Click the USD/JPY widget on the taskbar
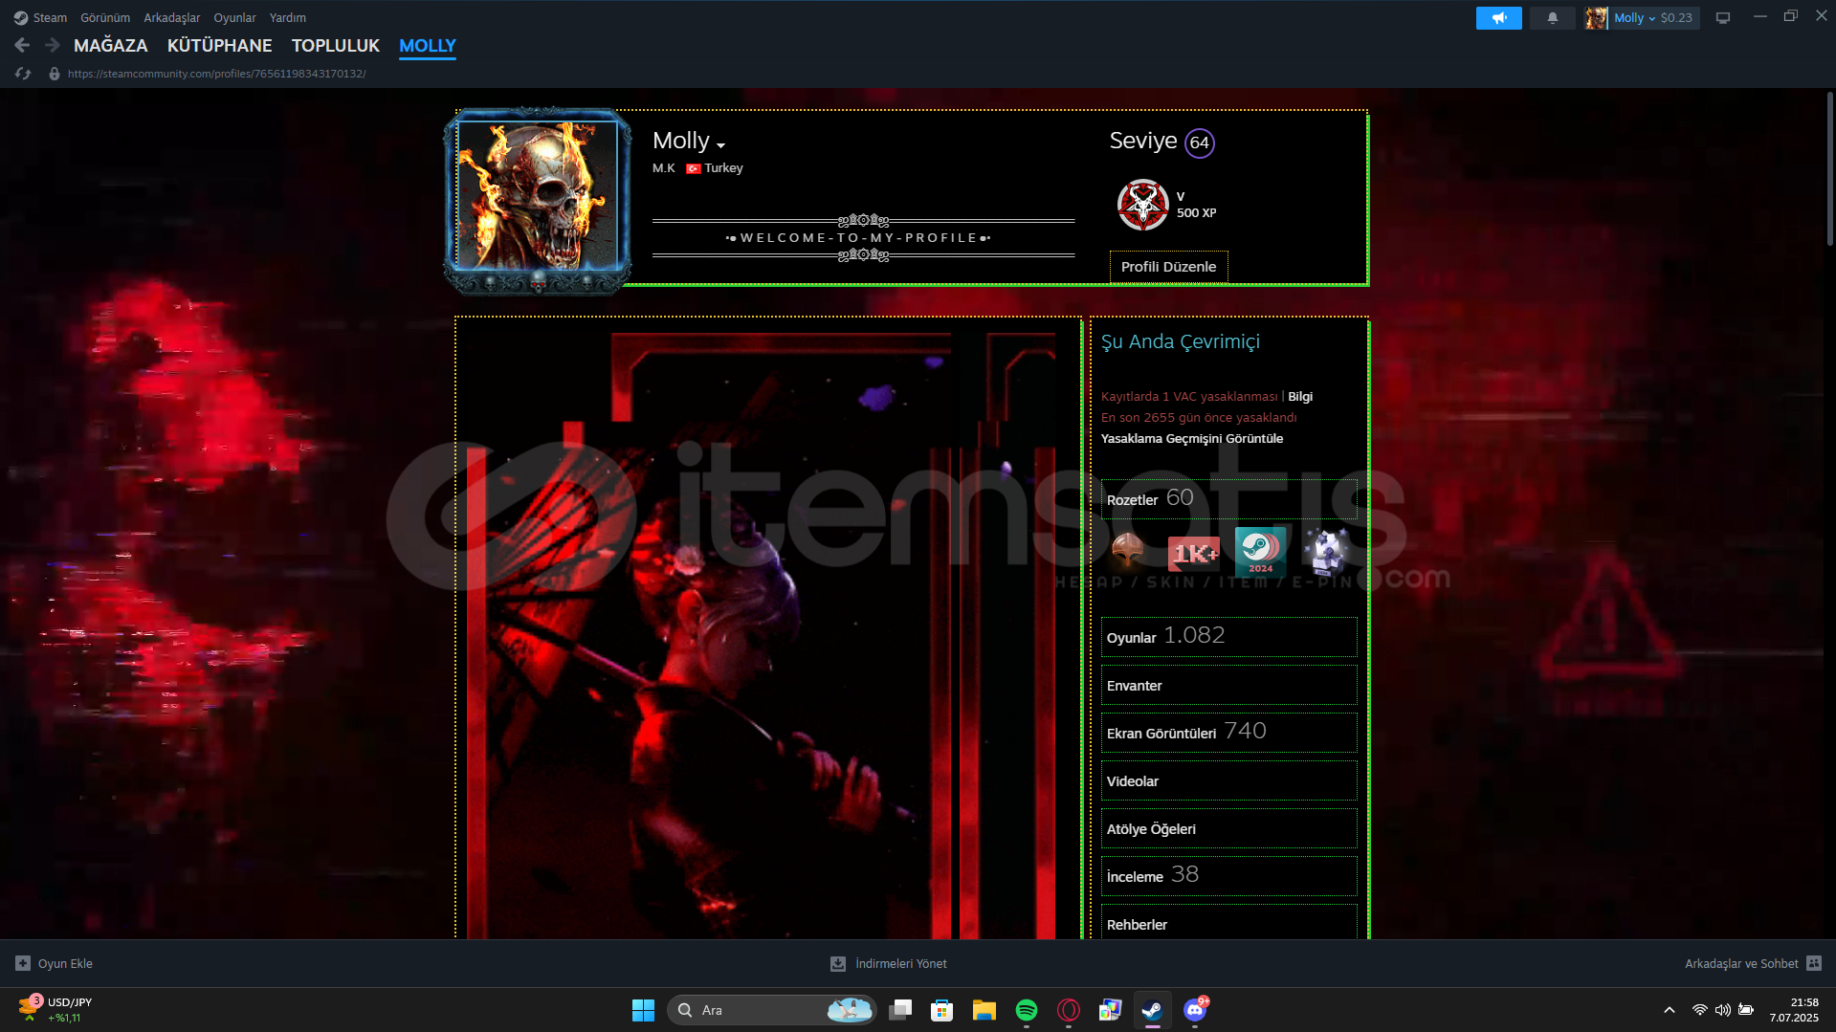1836x1032 pixels. pyautogui.click(x=55, y=1010)
